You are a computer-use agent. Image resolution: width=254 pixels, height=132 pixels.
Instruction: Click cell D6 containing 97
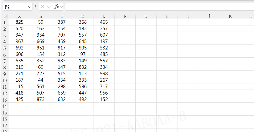pos(83,54)
